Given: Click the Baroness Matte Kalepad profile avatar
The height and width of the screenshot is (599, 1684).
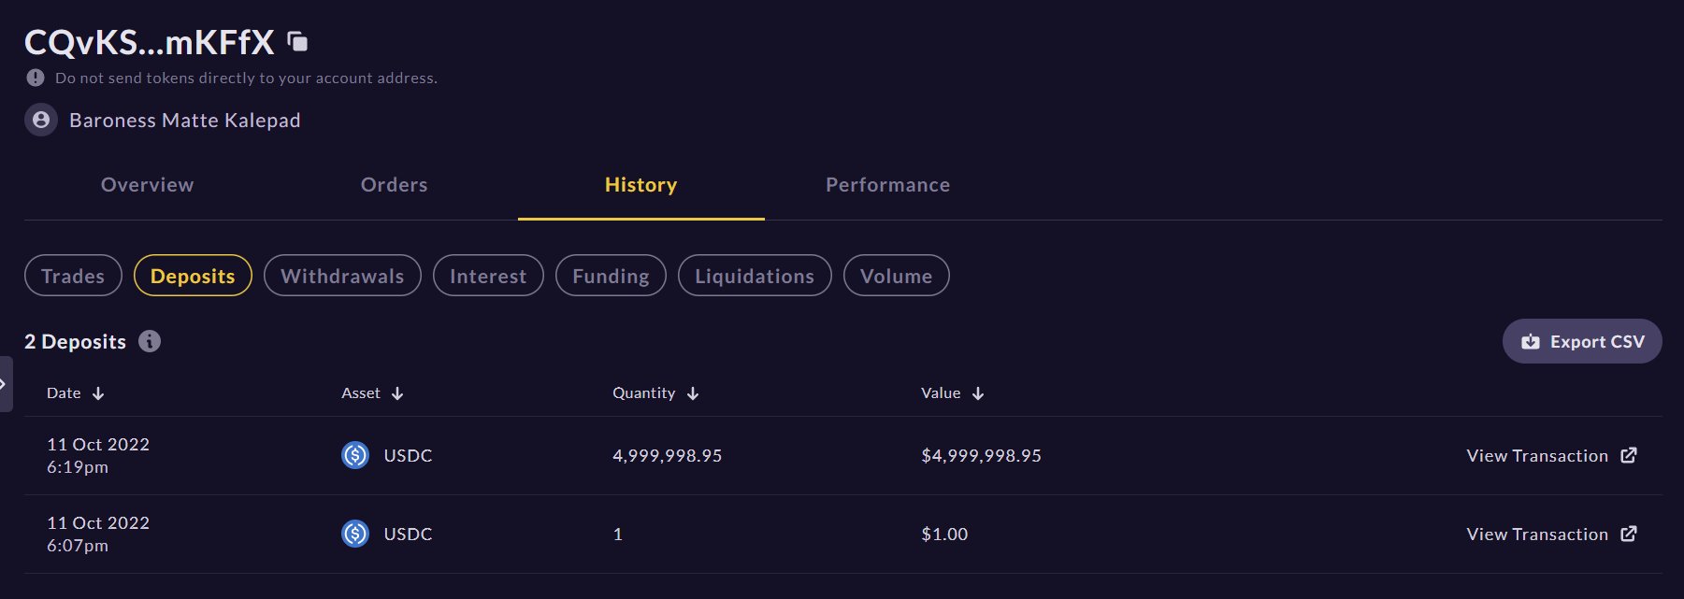Looking at the screenshot, I should 41,121.
